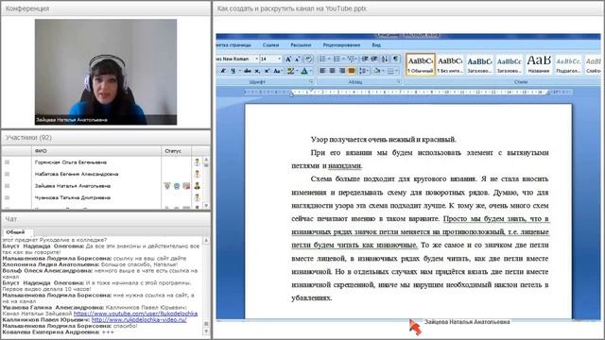Sort participants by ФИО column header
Screen dimensions: 605x340
click(x=96, y=151)
